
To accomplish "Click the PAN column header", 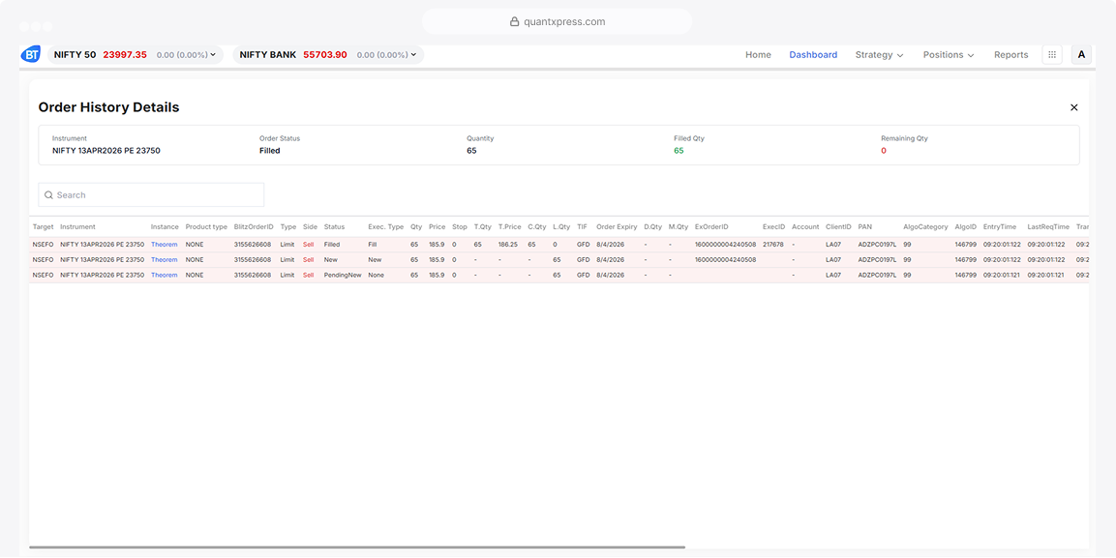I will click(x=864, y=227).
